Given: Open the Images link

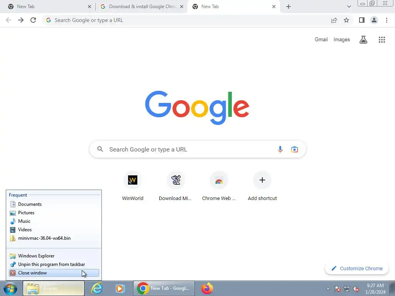Looking at the screenshot, I should 342,40.
